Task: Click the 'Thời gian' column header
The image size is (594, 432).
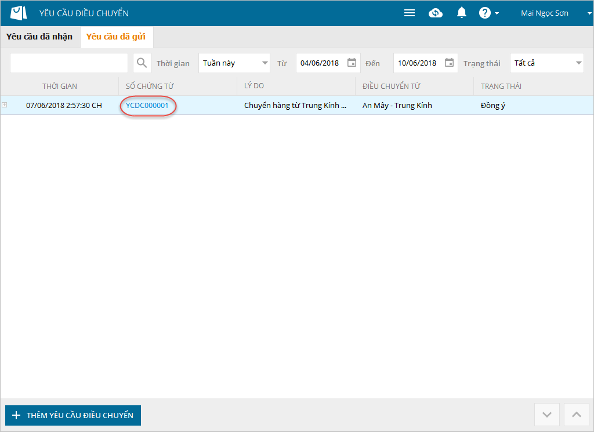Action: click(x=60, y=86)
